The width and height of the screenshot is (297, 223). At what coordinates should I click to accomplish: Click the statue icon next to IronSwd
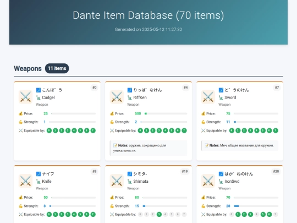click(x=221, y=182)
